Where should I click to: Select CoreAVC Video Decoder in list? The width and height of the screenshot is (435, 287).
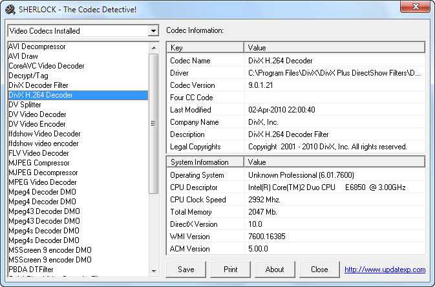point(47,66)
